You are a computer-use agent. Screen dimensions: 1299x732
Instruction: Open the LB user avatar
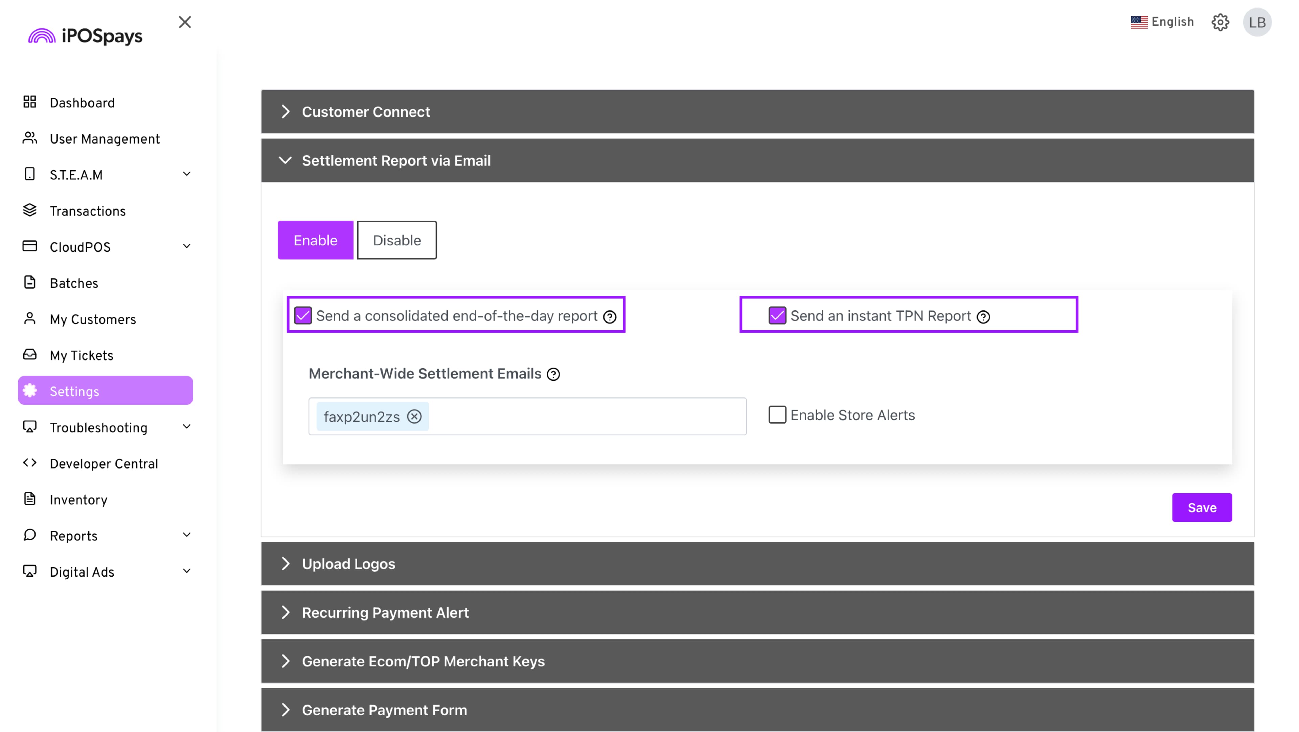1257,22
